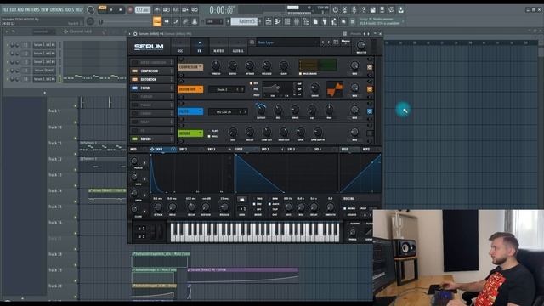Image resolution: width=544 pixels, height=306 pixels.
Task: Click the Serum Macro 1 knob at left
Action: 134,161
